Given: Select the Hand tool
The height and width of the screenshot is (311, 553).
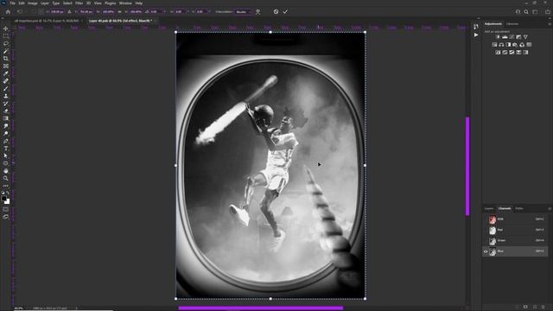Looking at the screenshot, I should [x=6, y=171].
